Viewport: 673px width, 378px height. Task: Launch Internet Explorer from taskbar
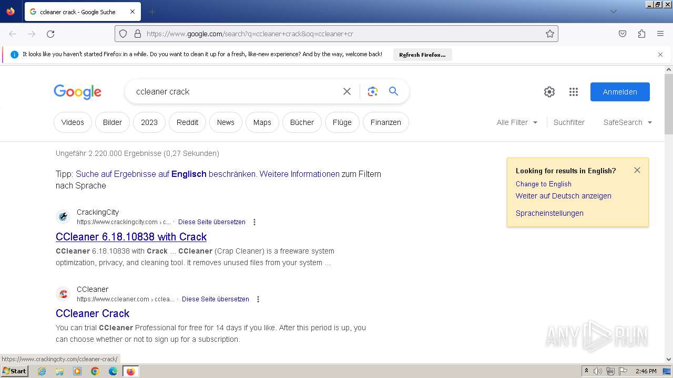pos(42,371)
